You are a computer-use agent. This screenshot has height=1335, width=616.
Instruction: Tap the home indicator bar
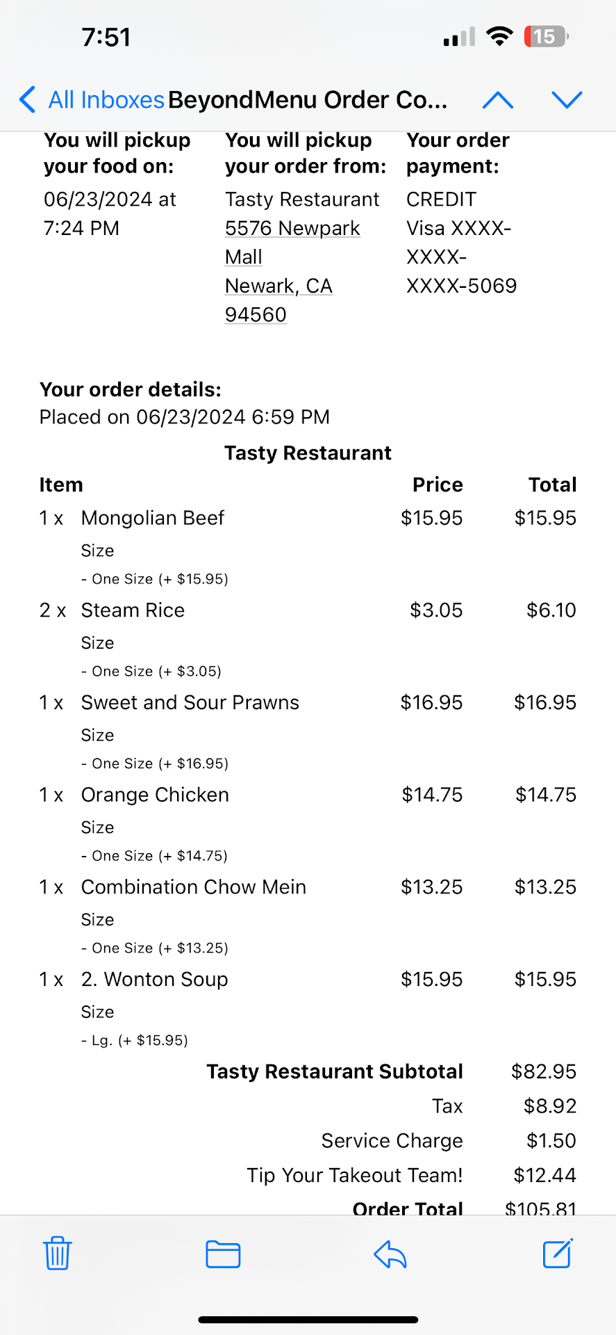308,1319
